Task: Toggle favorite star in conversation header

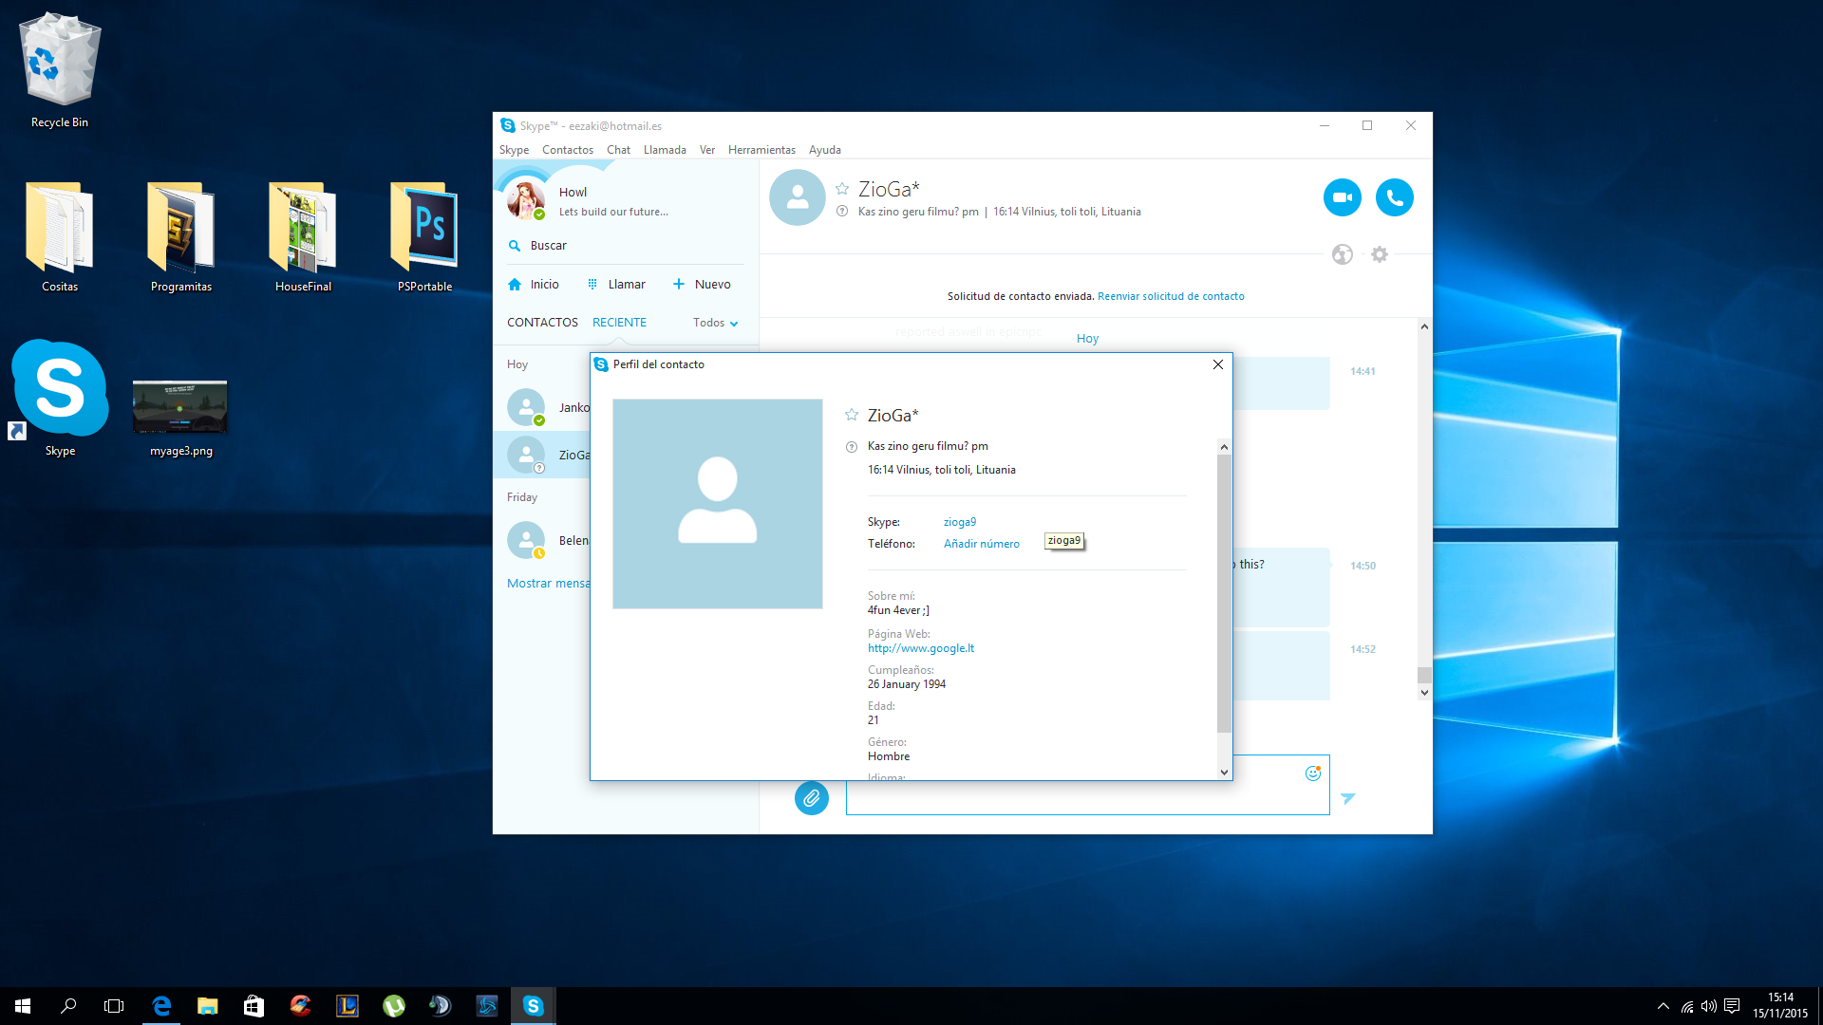Action: 842,189
